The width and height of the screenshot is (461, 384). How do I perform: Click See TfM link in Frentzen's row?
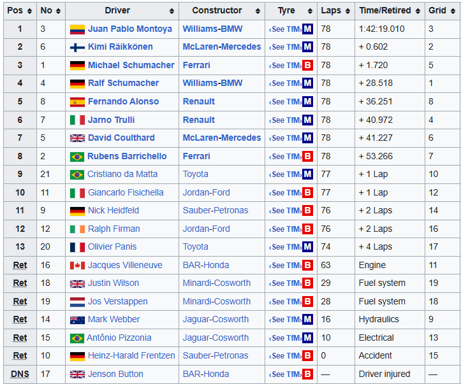[x=285, y=356]
